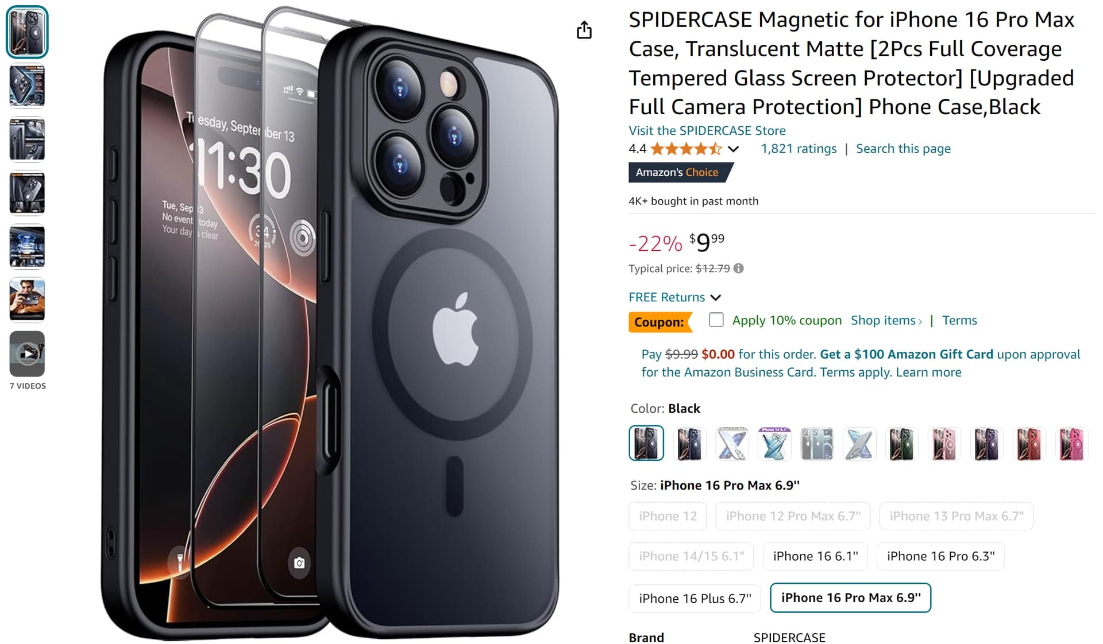Select the hot pink case color
The image size is (1103, 644).
pos(1071,444)
